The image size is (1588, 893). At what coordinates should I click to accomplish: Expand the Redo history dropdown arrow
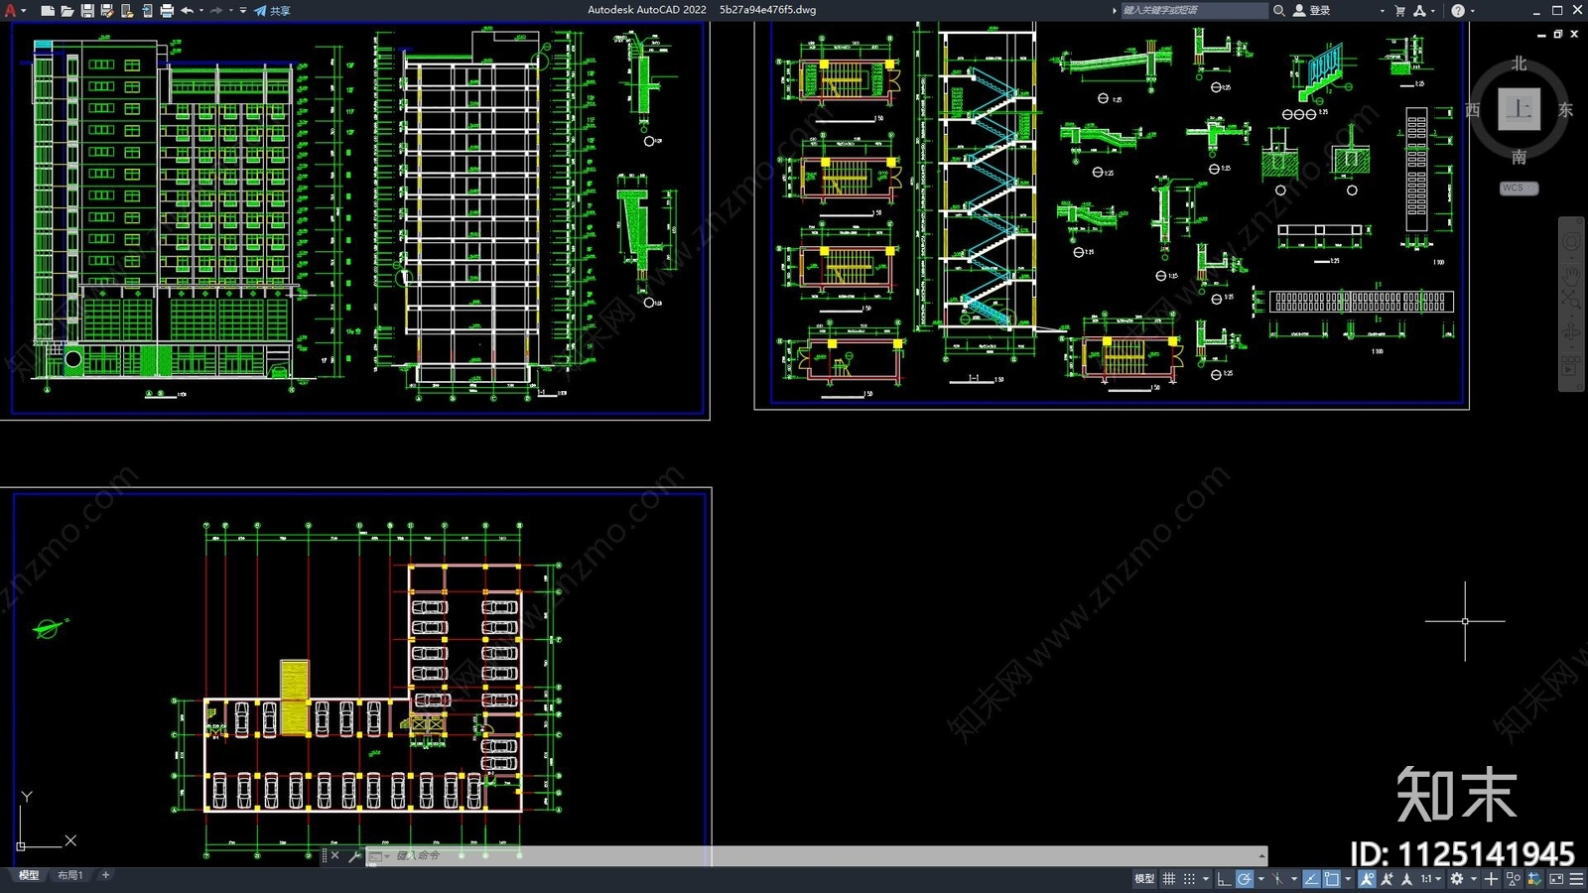[230, 10]
